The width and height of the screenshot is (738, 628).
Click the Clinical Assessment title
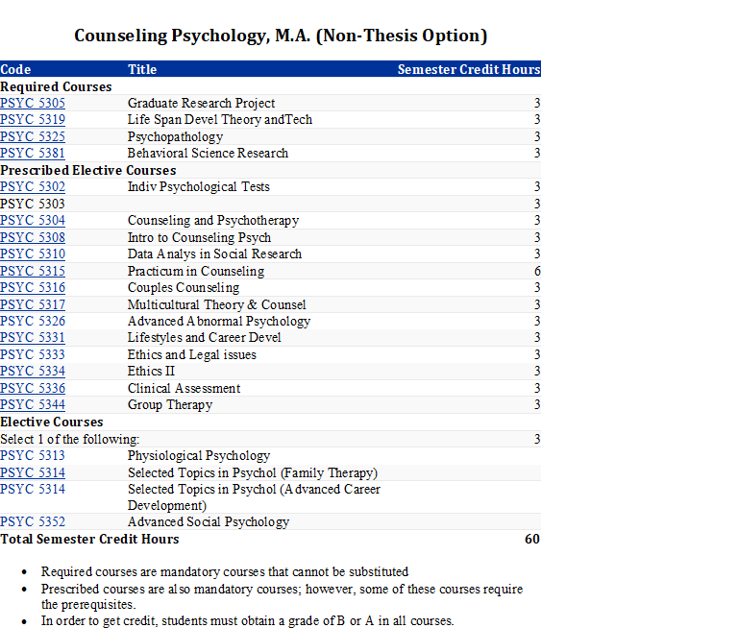184,388
